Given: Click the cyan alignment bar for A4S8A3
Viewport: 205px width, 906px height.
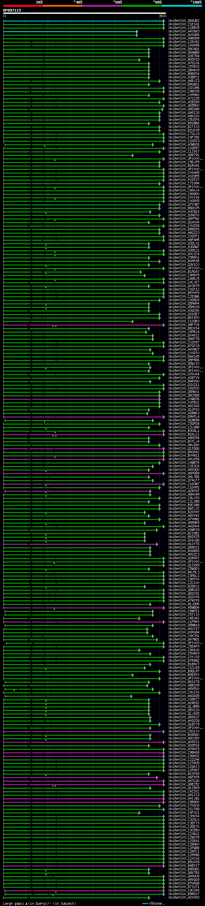Looking at the screenshot, I should pyautogui.click(x=70, y=31).
